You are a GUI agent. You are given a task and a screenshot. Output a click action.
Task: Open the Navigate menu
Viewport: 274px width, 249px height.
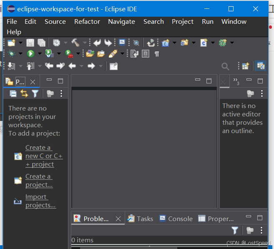tap(121, 22)
